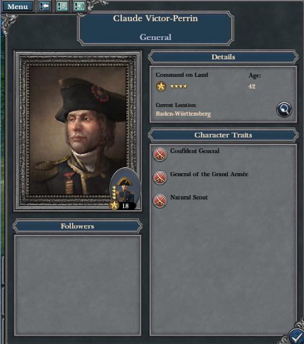Open the Menu button
Image resolution: width=304 pixels, height=344 pixels.
click(x=18, y=7)
